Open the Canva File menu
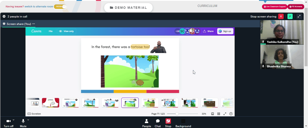 [51, 31]
